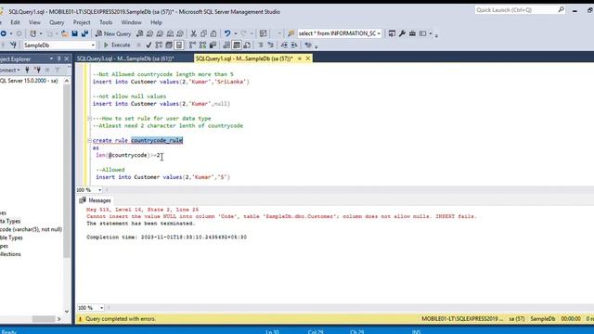This screenshot has height=334, width=594.
Task: Click the Database Engine Query icon
Action: (x=140, y=33)
